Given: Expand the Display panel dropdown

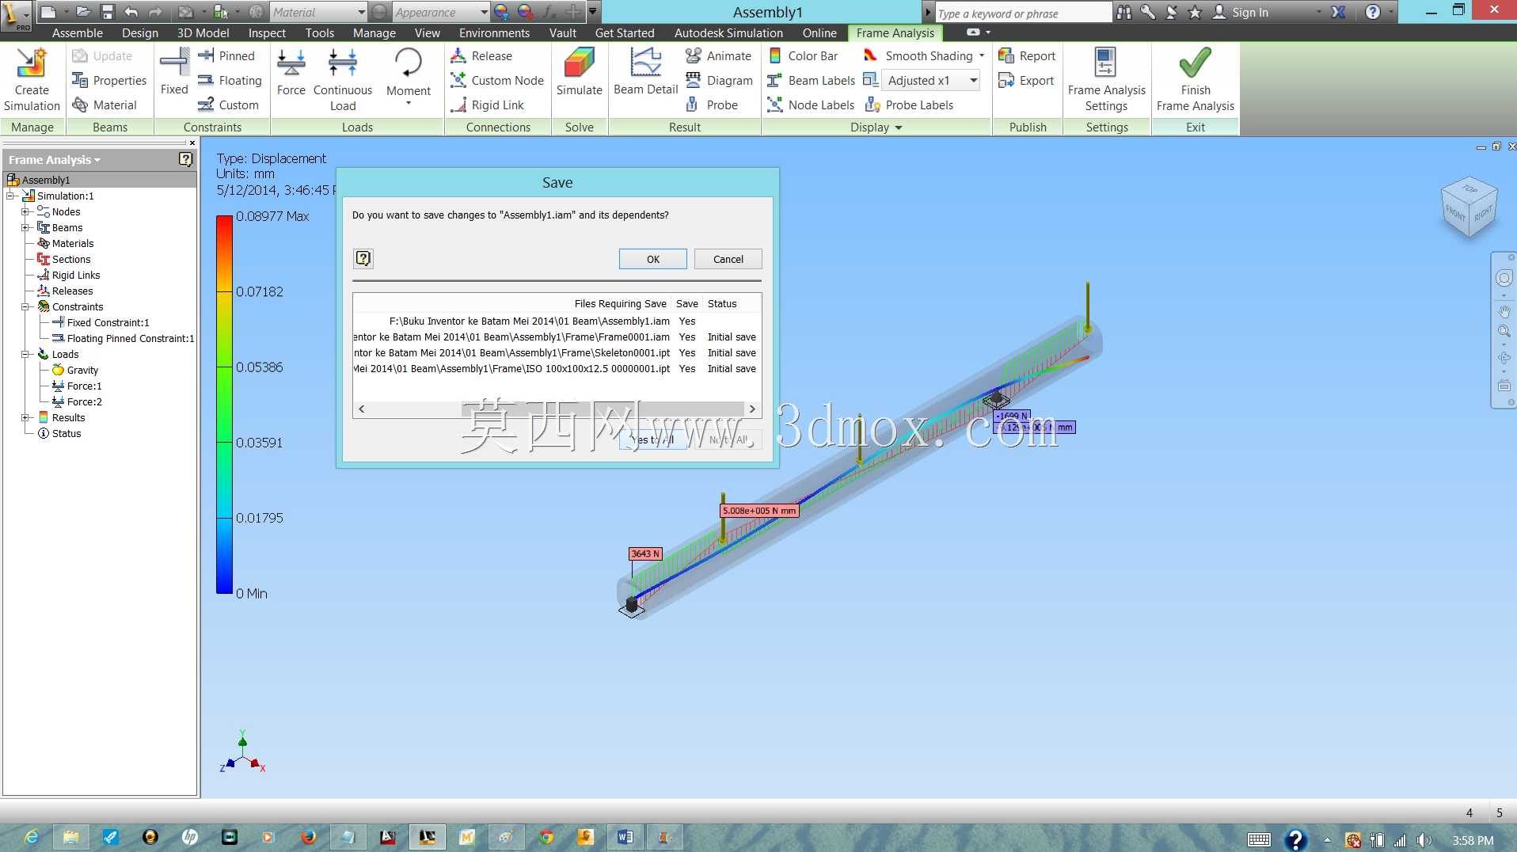Looking at the screenshot, I should (876, 127).
